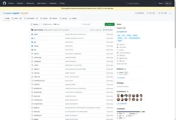Open the Solutions dropdown menu

pos(21,3)
